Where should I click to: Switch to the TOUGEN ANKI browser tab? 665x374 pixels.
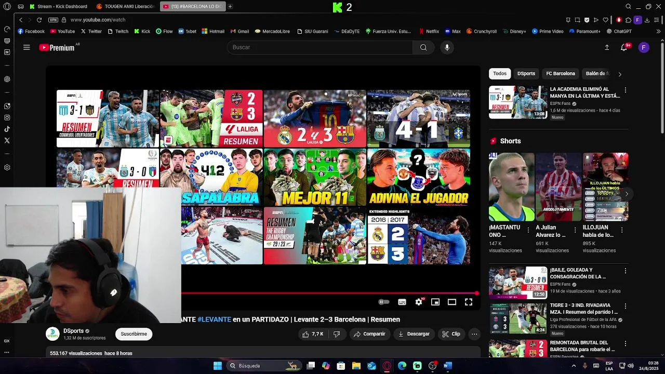point(125,7)
